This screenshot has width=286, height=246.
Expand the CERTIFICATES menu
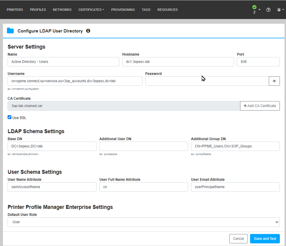coord(91,10)
